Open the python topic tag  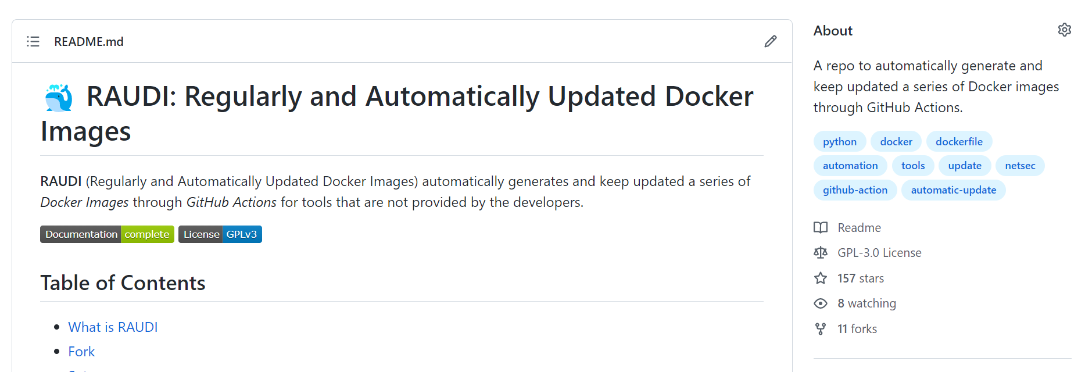tap(839, 141)
